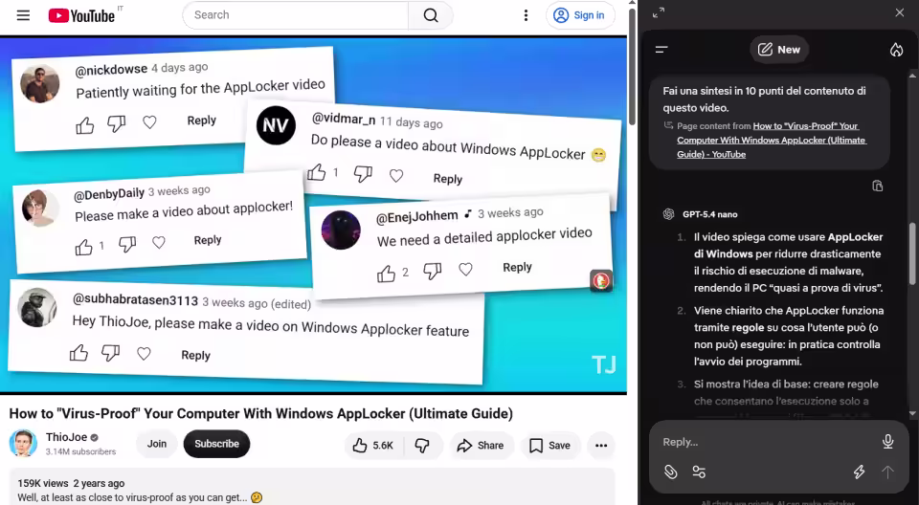
Task: Attach a file with paperclip icon
Action: pyautogui.click(x=670, y=472)
